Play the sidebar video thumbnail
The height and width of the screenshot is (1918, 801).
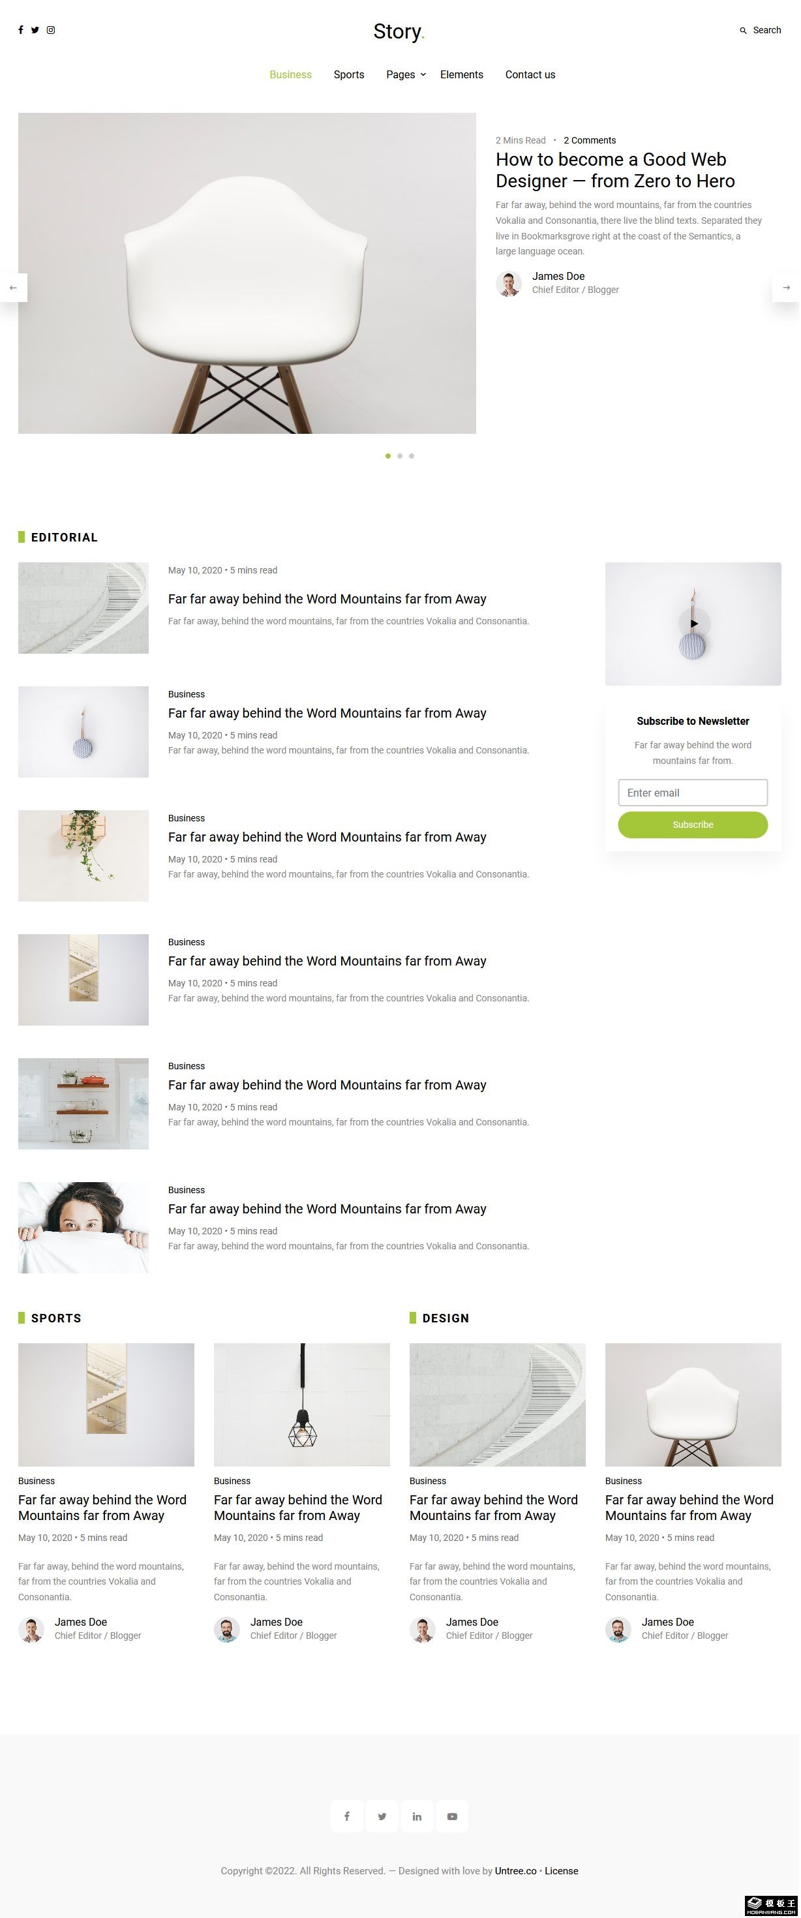pyautogui.click(x=694, y=624)
